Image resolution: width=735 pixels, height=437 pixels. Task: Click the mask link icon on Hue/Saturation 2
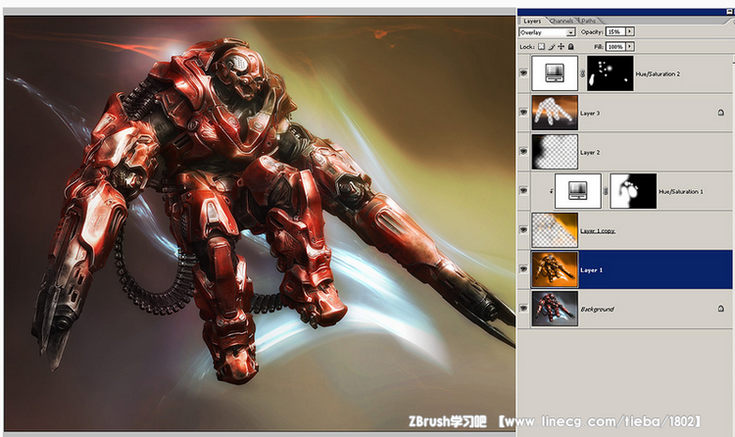pos(583,73)
